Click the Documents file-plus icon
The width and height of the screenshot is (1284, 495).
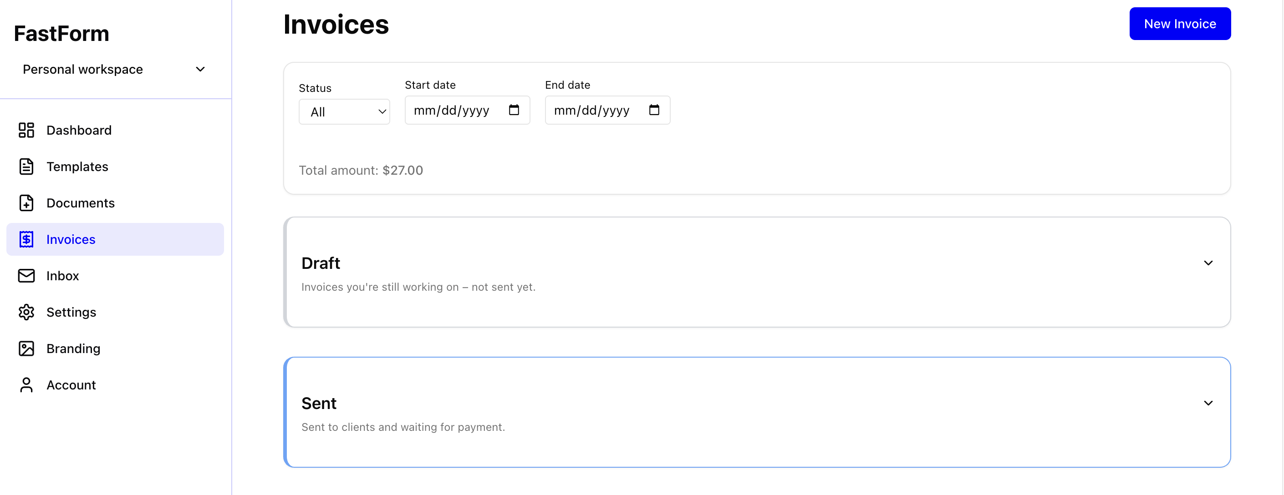[x=26, y=202]
